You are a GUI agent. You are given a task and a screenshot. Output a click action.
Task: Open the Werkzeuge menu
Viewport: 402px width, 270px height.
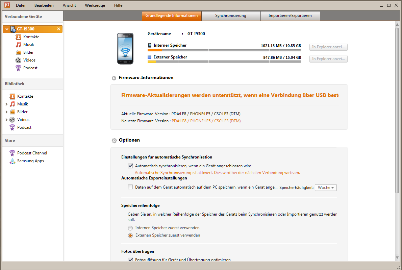95,5
